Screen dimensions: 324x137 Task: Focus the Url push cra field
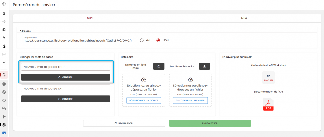click(78, 41)
